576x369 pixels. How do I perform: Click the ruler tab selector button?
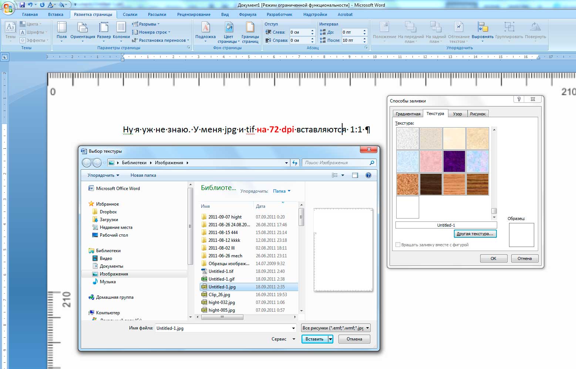click(x=4, y=57)
